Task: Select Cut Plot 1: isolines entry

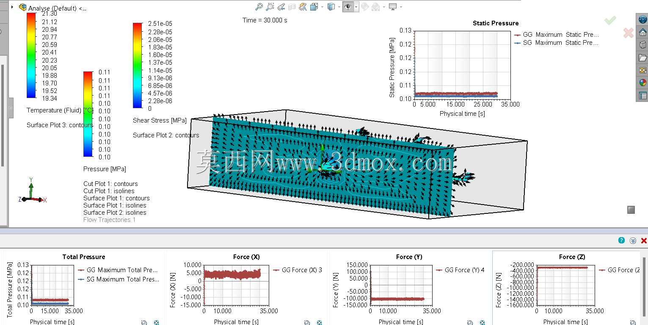Action: (109, 191)
